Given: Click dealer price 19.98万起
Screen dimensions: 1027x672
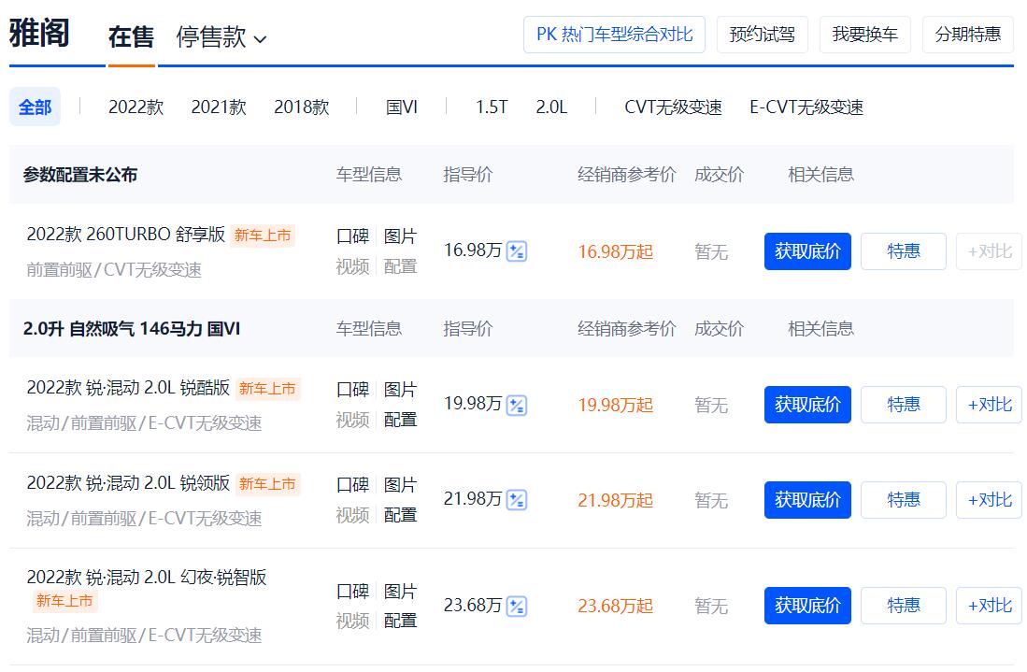Looking at the screenshot, I should (615, 406).
